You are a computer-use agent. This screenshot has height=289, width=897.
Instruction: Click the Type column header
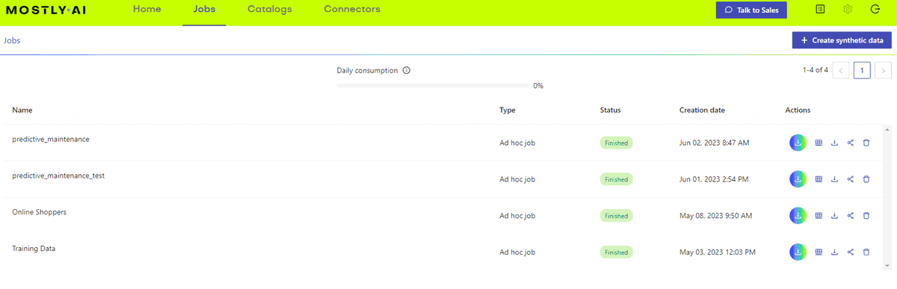(508, 111)
